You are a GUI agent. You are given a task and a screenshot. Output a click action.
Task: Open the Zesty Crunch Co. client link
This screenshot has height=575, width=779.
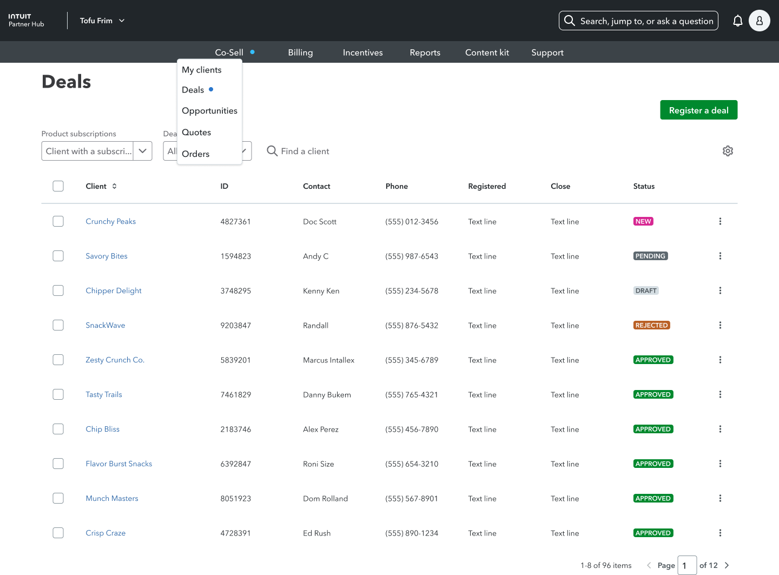coord(115,360)
